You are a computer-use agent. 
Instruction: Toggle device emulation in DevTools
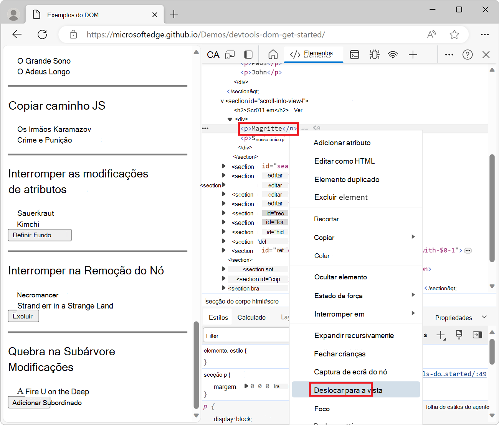(x=230, y=55)
